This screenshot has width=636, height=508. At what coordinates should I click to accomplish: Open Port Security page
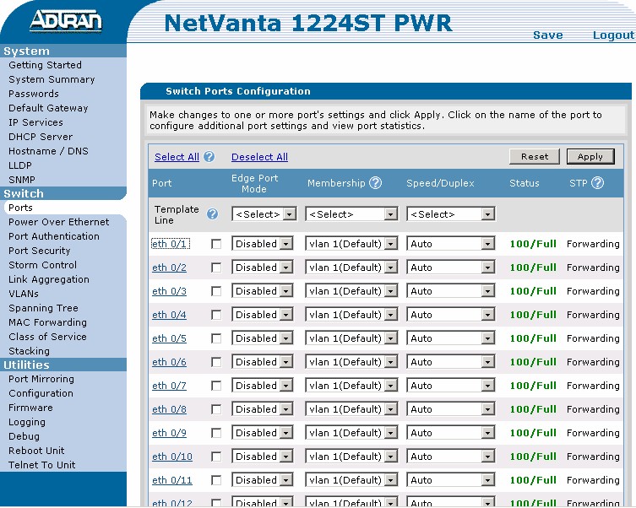pos(40,251)
